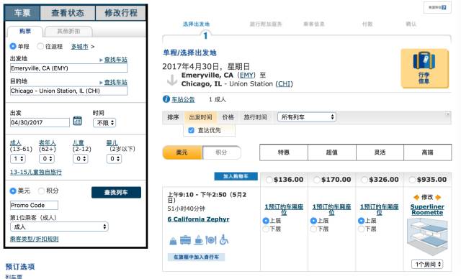
Task: Open the passenger 1 type dropdown
Action: [x=59, y=227]
